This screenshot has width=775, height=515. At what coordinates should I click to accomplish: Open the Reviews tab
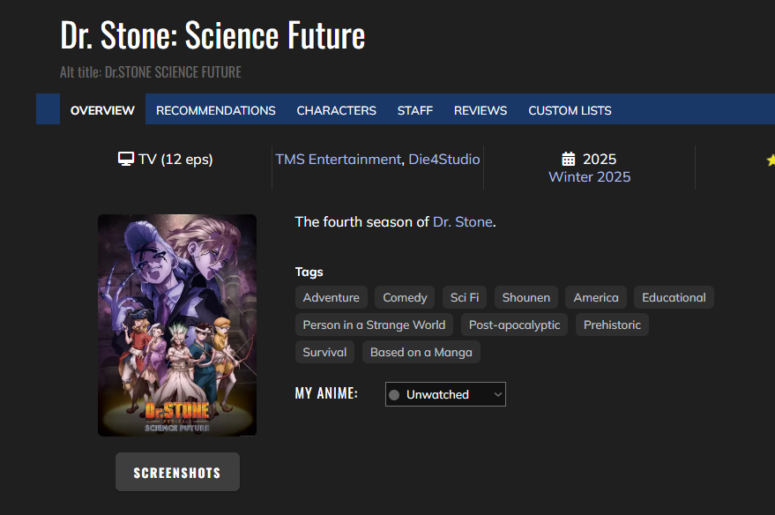[x=481, y=110]
